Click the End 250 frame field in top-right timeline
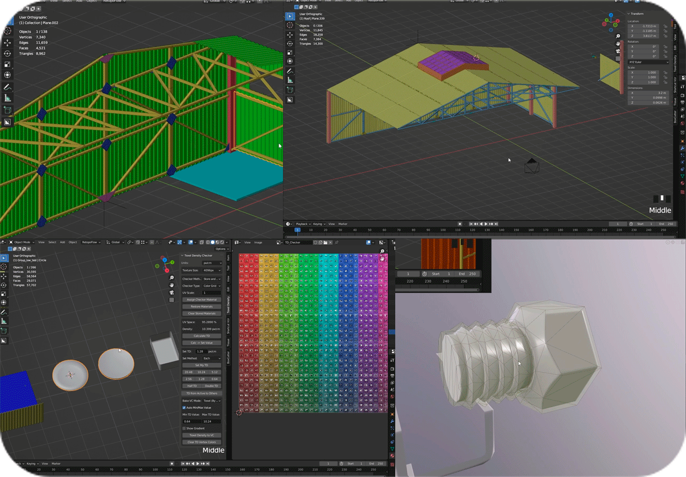This screenshot has width=686, height=477. [x=666, y=224]
